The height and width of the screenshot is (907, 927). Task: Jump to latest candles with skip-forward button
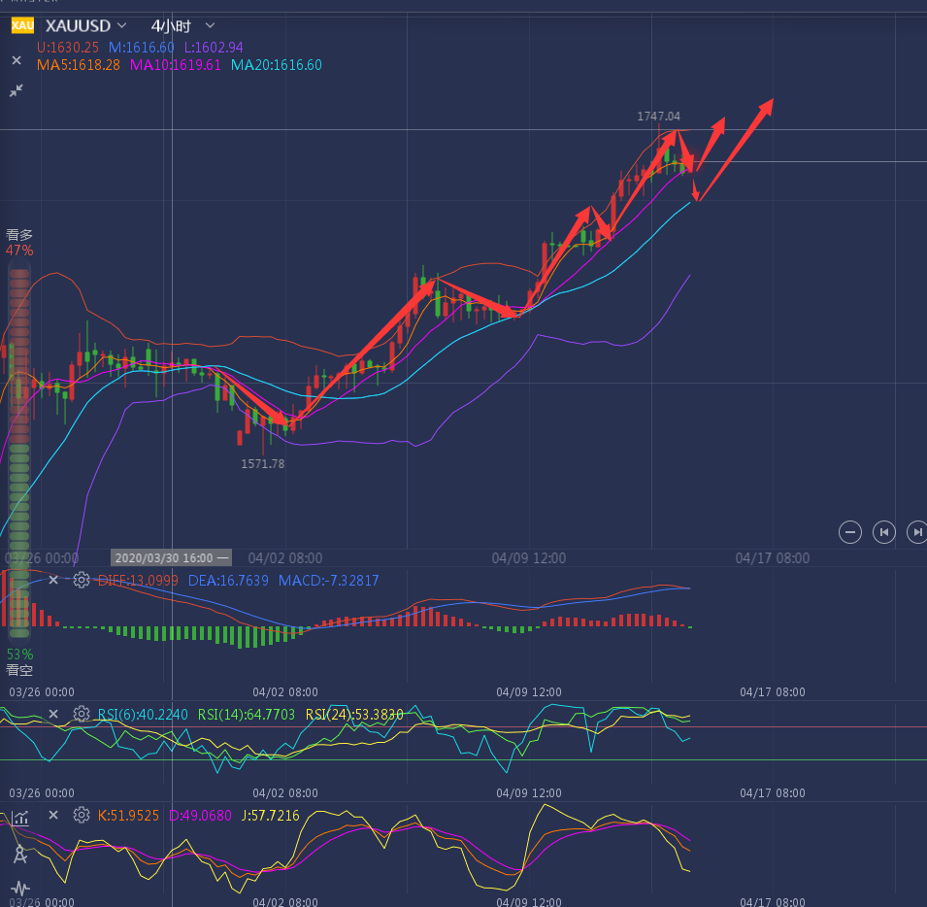[915, 531]
